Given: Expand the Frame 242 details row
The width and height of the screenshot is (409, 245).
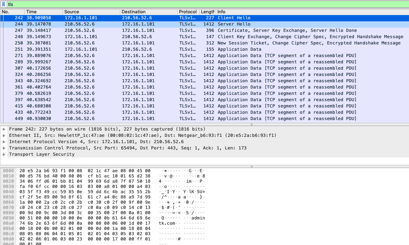Looking at the screenshot, I should point(4,129).
